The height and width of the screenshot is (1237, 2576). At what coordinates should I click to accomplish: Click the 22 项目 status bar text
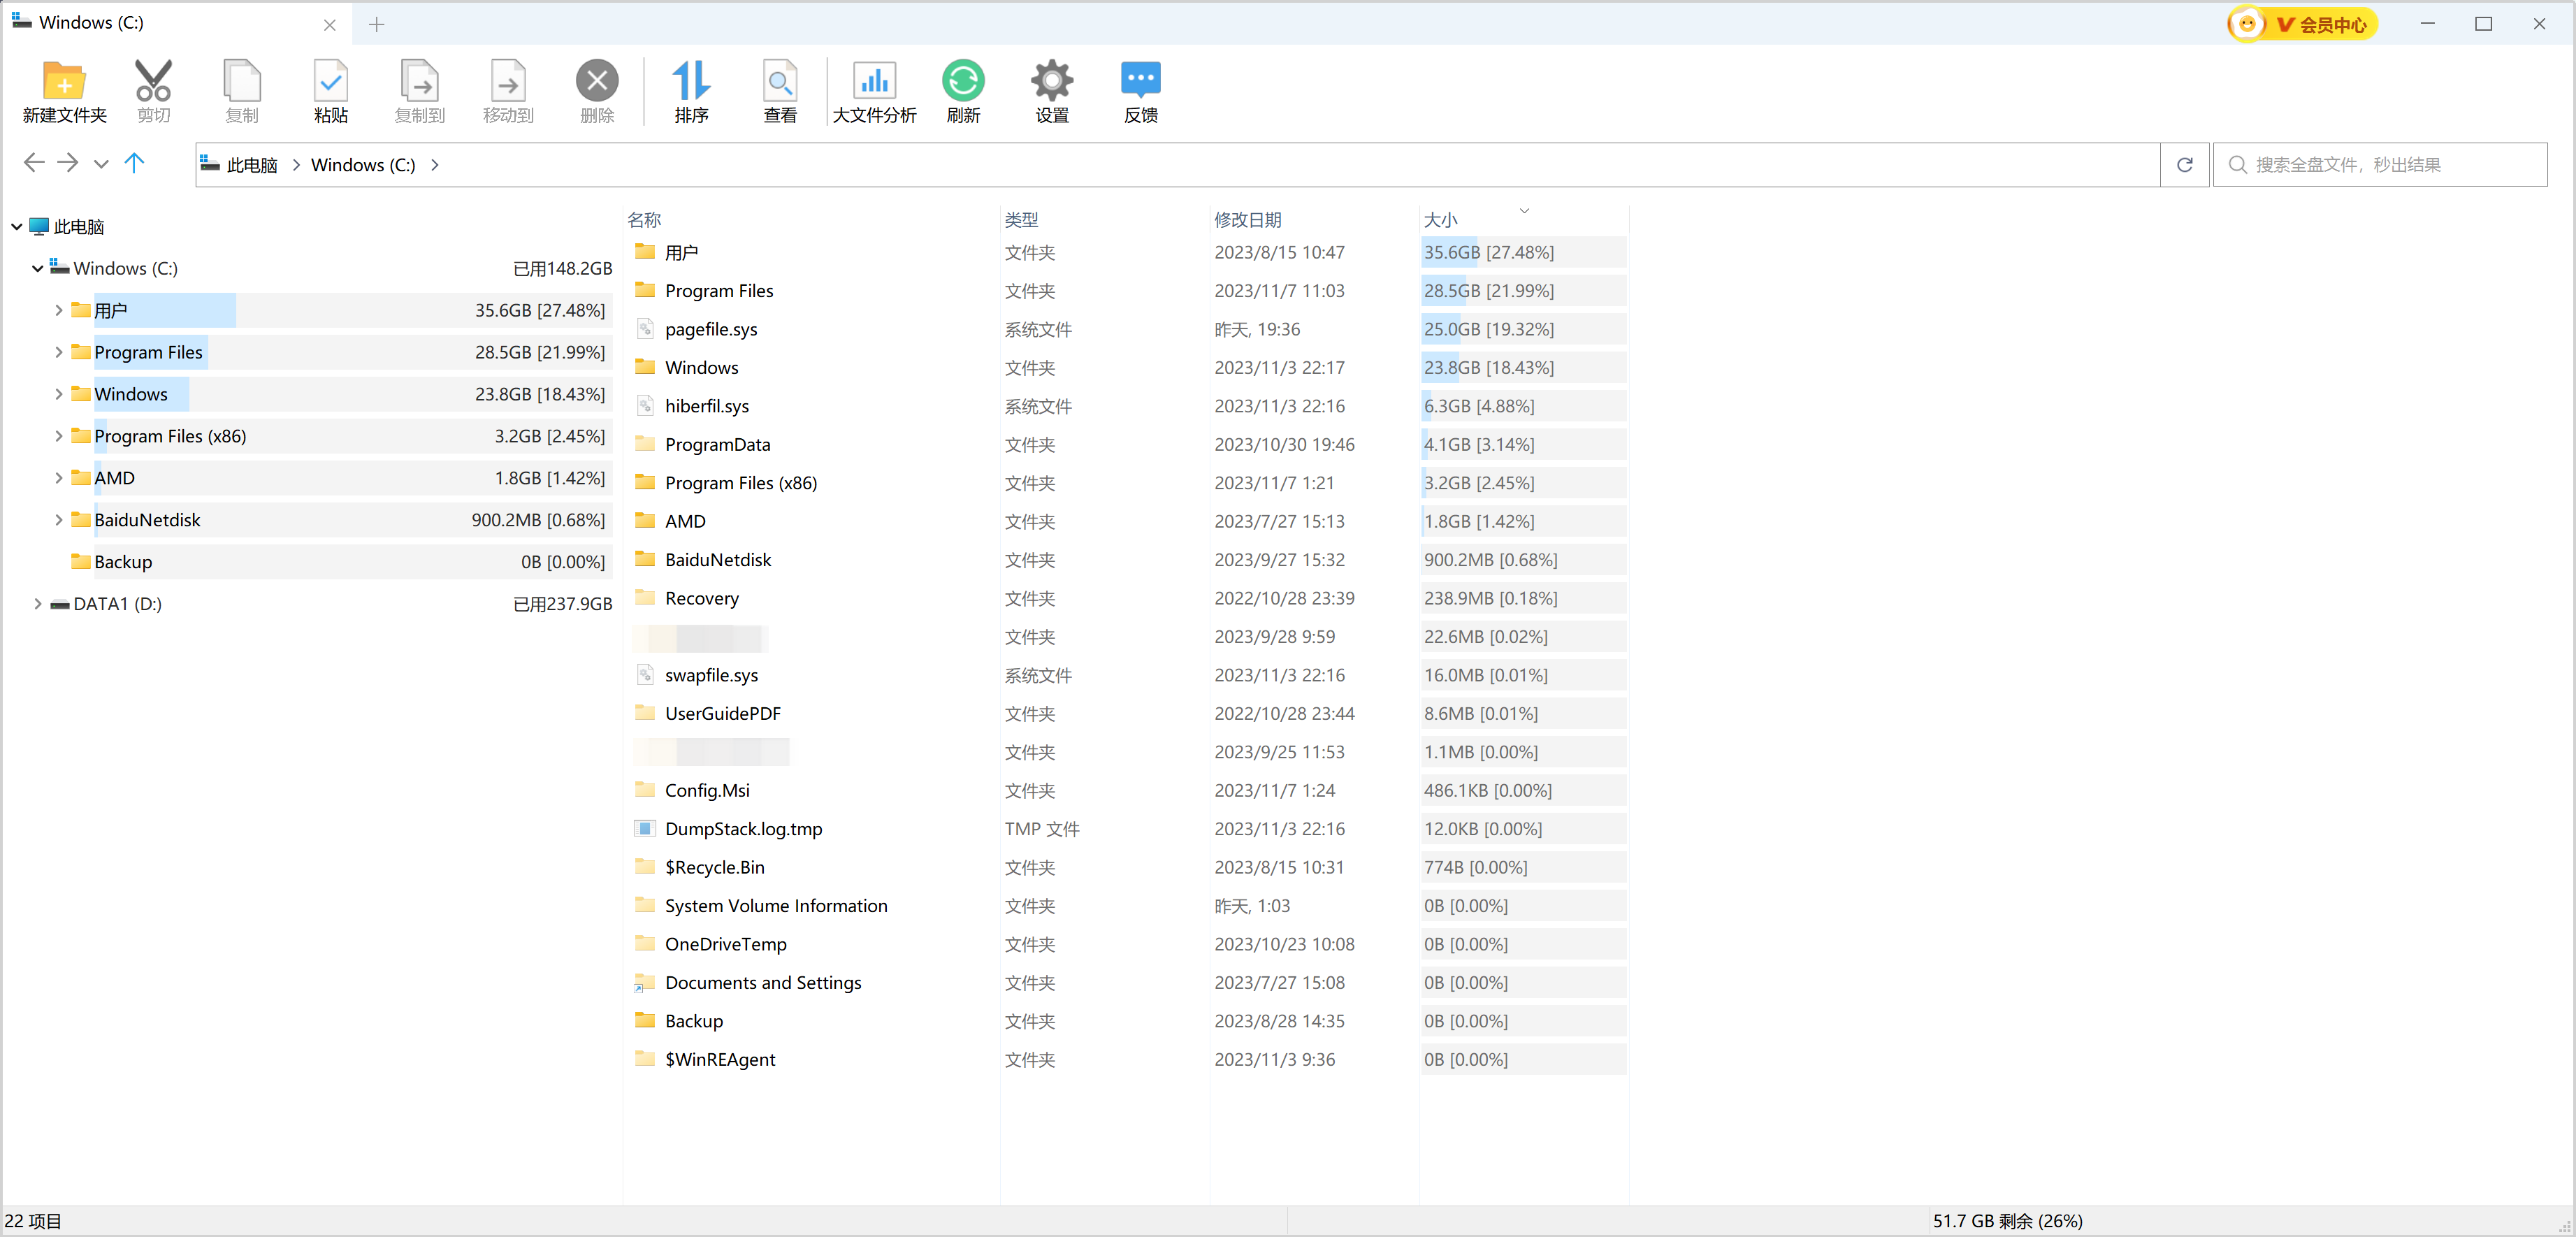click(33, 1221)
